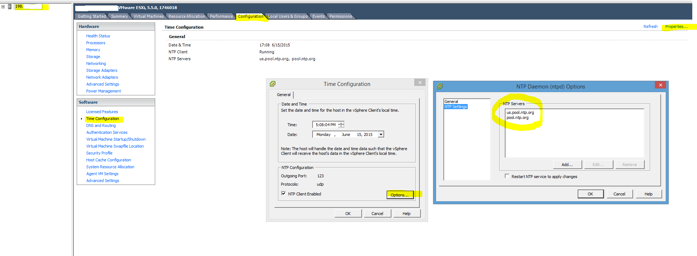Open Host Cache Configuration link

(108, 160)
